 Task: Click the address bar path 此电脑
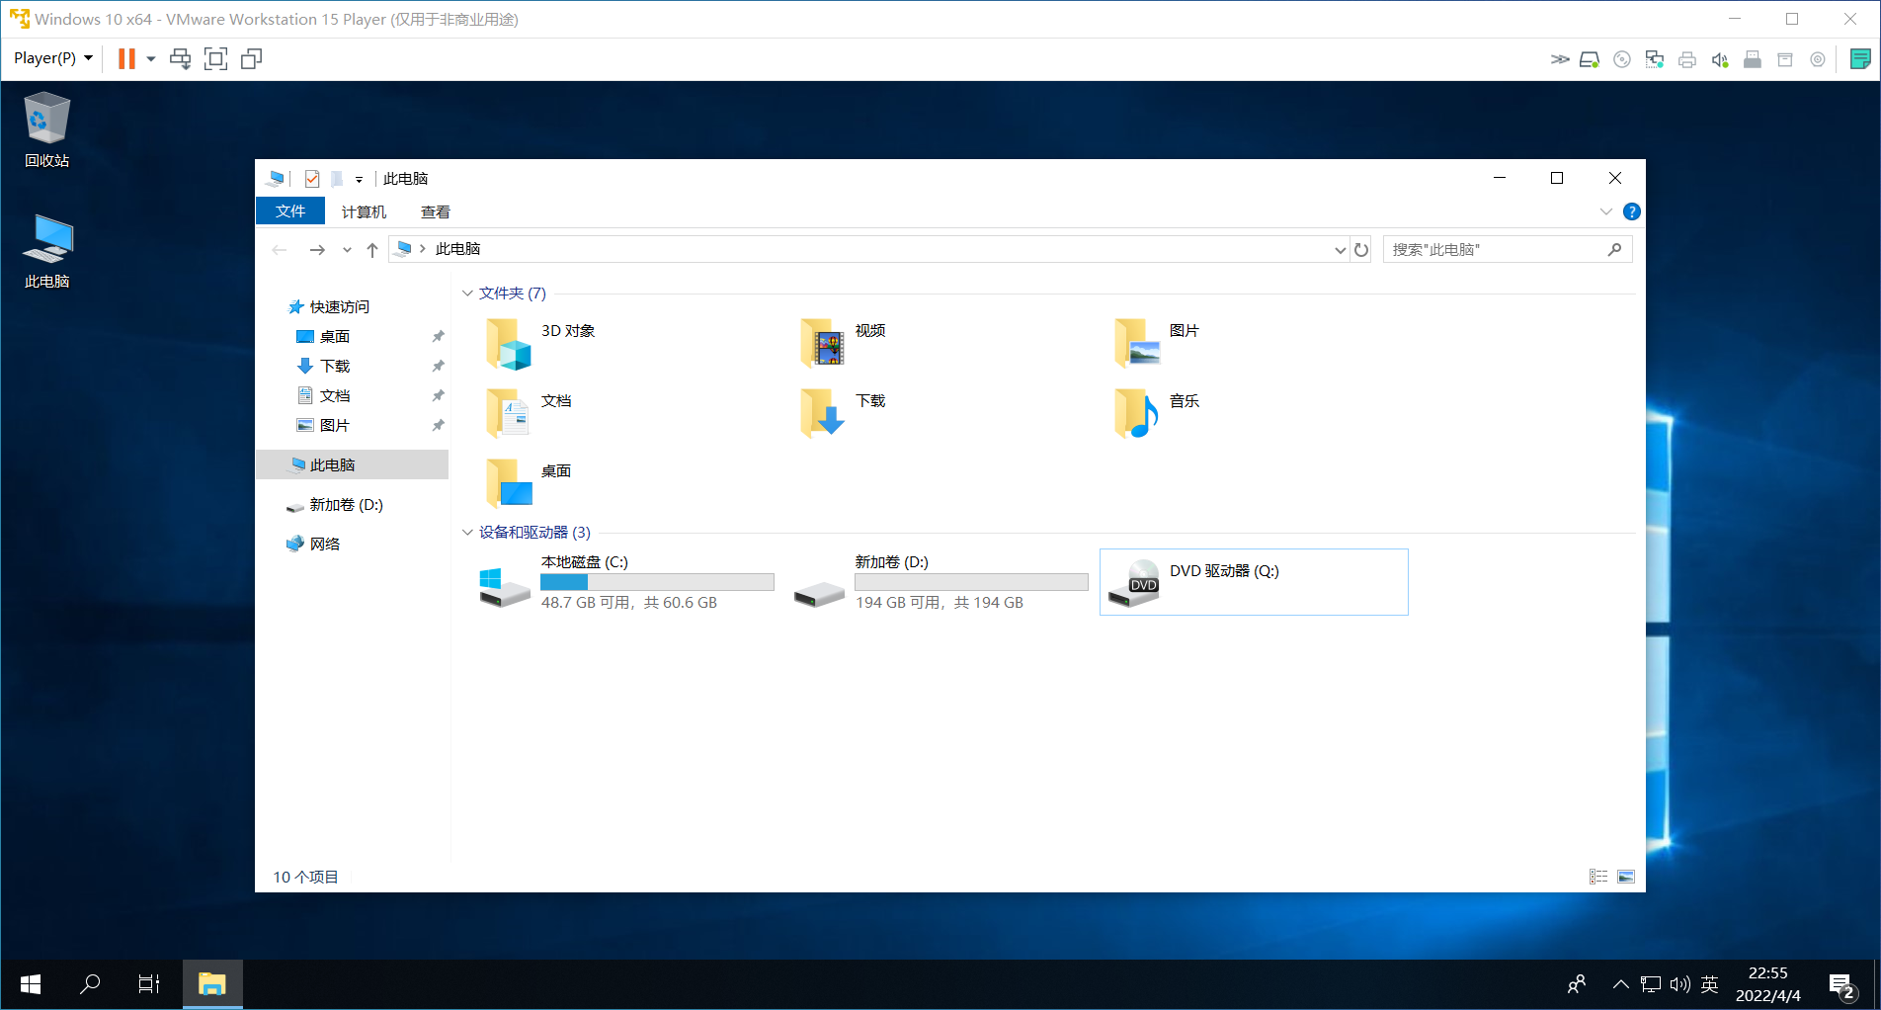coord(457,249)
